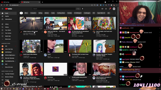Open TheSpongeyFrog's youtu.be chat link
Screen dimensions: 161x90
(x=130, y=72)
